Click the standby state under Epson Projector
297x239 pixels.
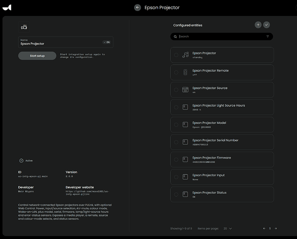pyautogui.click(x=197, y=57)
